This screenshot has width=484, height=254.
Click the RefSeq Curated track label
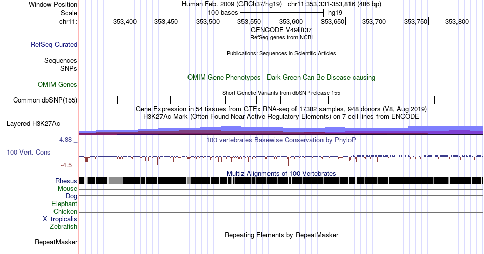53,44
